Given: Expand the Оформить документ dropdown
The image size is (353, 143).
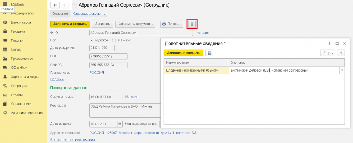Looking at the screenshot, I should [x=135, y=24].
